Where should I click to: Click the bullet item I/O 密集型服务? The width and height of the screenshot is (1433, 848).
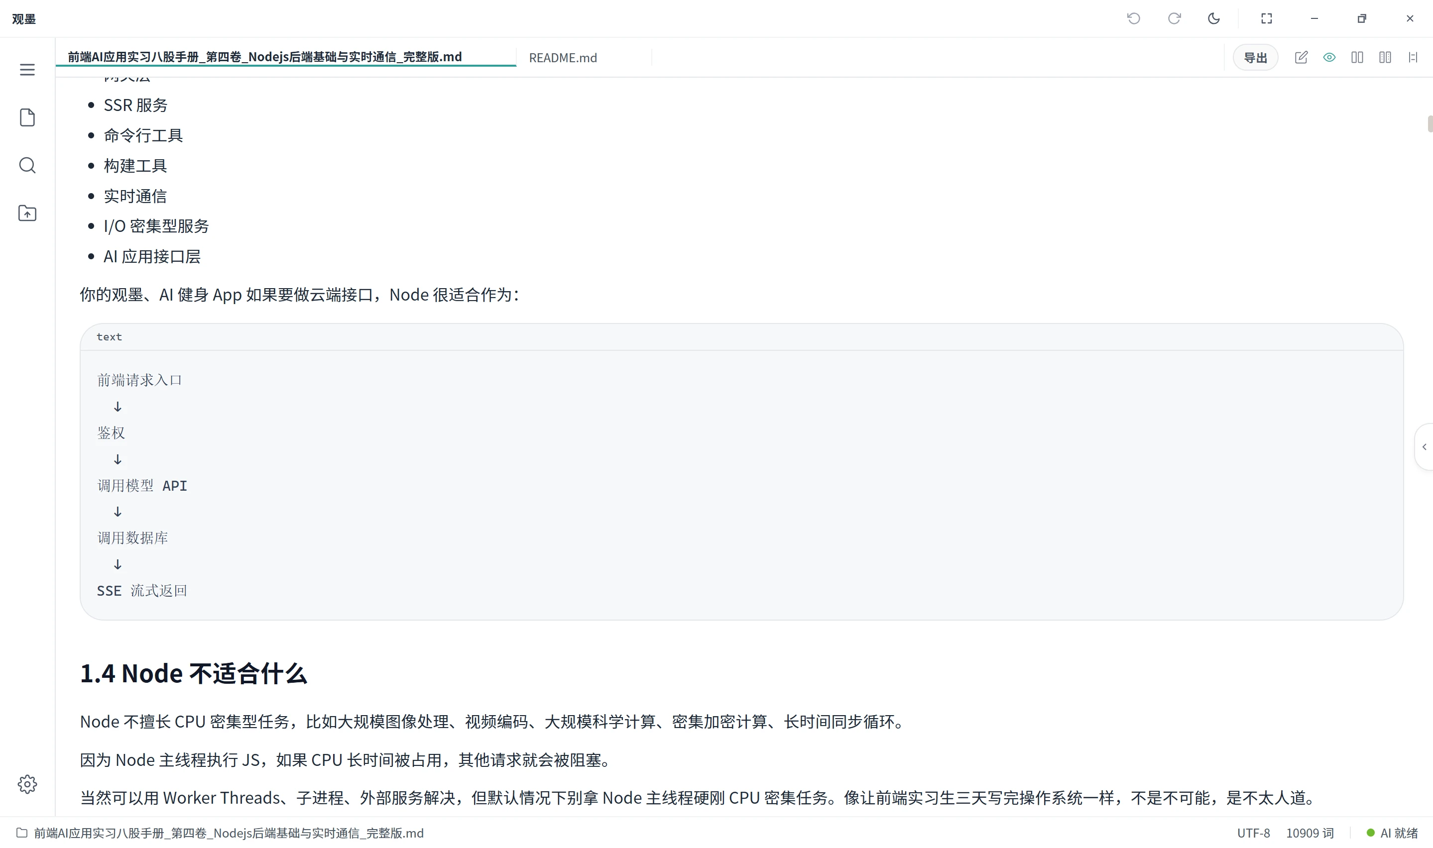pyautogui.click(x=156, y=226)
